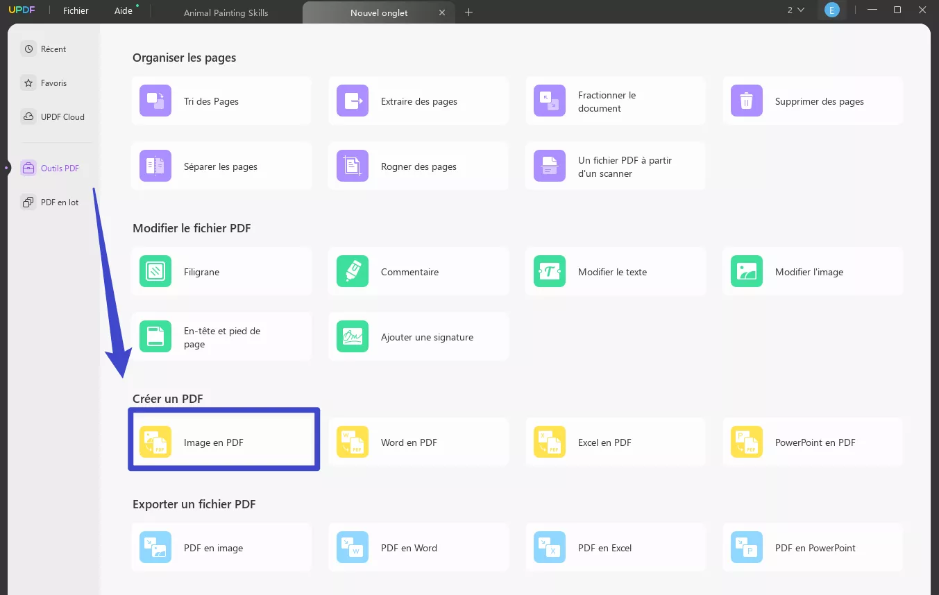Screen dimensions: 939x595
Task: Open the Extraire des pages tool
Action: (x=418, y=101)
